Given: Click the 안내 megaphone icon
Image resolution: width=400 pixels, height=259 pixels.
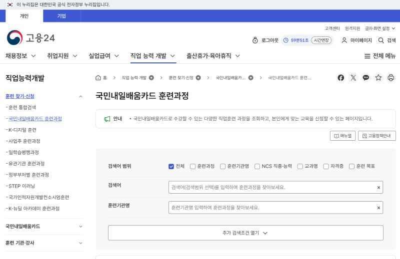Looking at the screenshot, I should [107, 119].
